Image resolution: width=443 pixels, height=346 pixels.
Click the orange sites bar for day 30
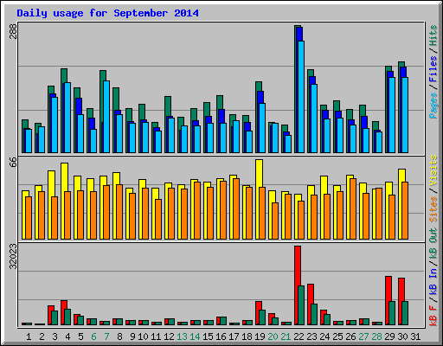tap(405, 210)
